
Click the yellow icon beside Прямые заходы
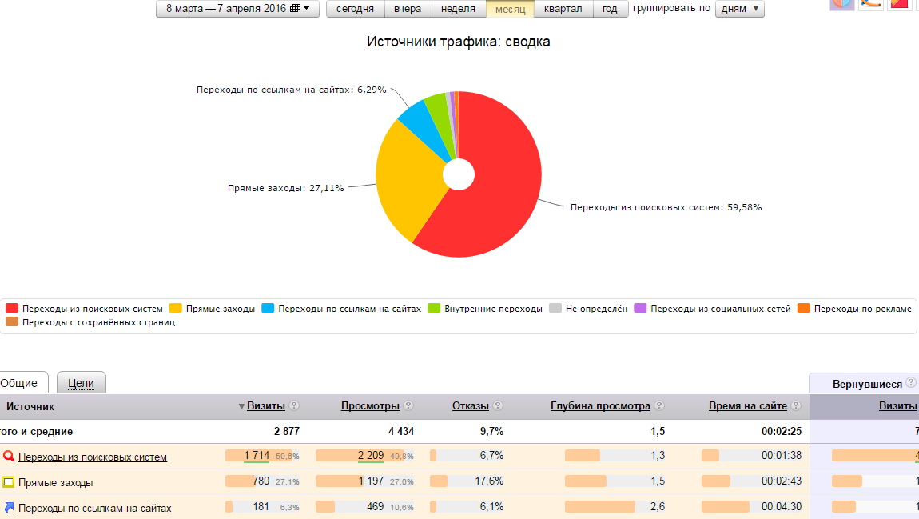(8, 482)
